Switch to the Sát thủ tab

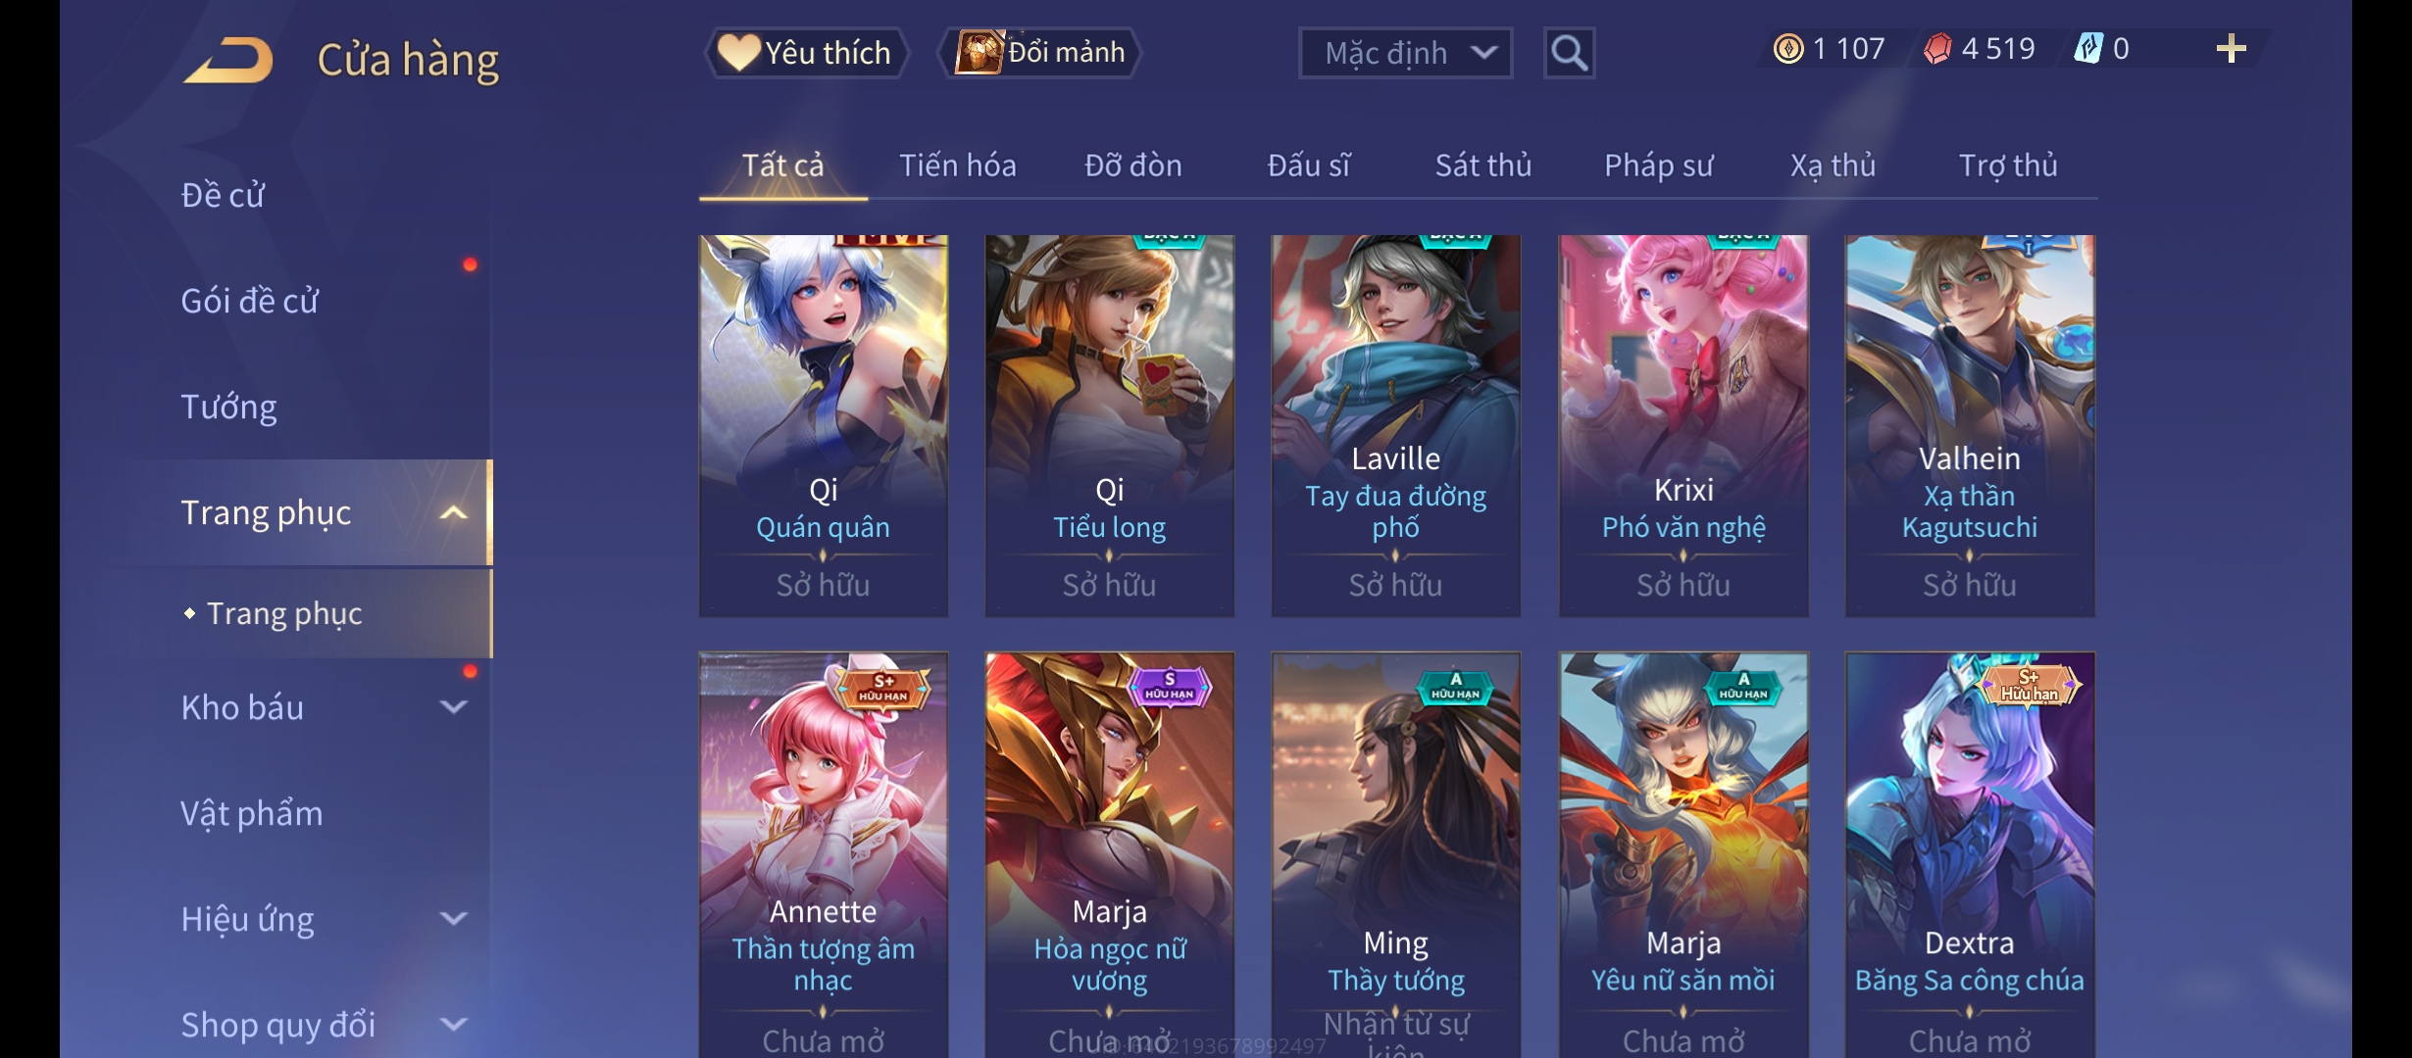tap(1483, 166)
